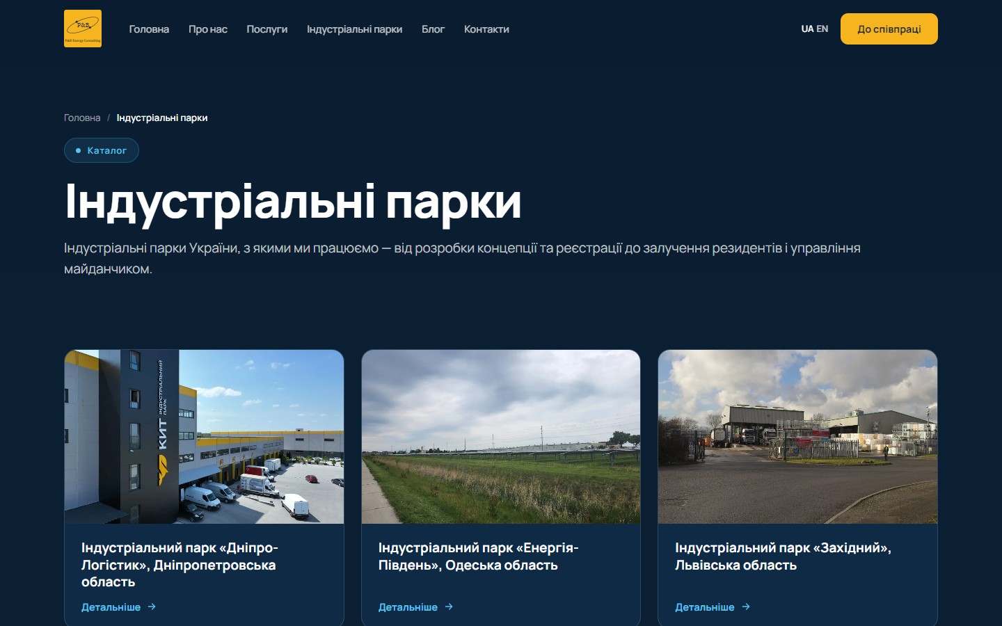1002x626 pixels.
Task: Open the Блог page
Action: (433, 29)
